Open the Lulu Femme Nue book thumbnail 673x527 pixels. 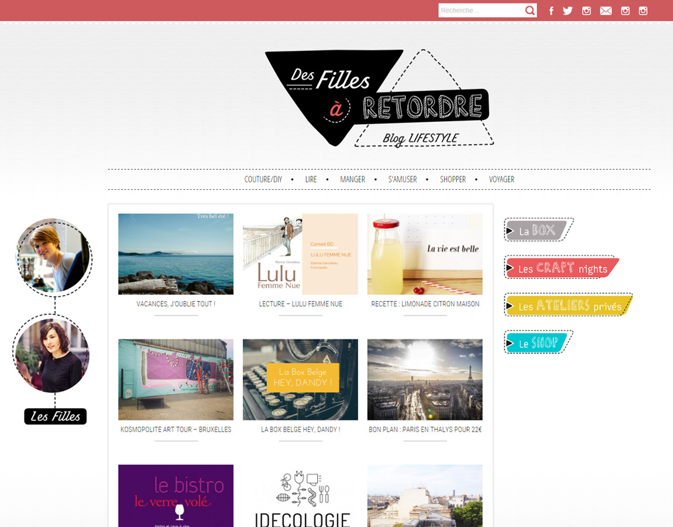click(x=300, y=254)
